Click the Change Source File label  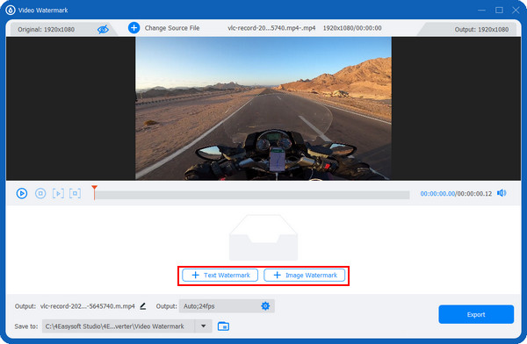[172, 28]
